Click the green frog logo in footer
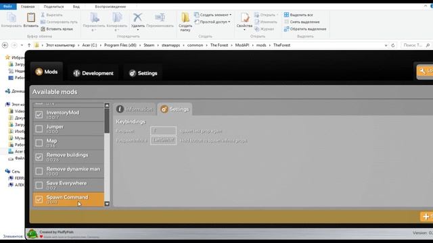The height and width of the screenshot is (243, 433). 32,234
